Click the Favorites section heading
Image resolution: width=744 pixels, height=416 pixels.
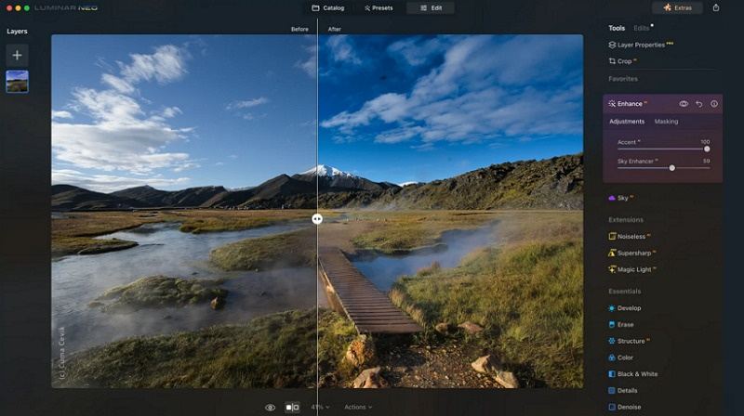tap(623, 79)
